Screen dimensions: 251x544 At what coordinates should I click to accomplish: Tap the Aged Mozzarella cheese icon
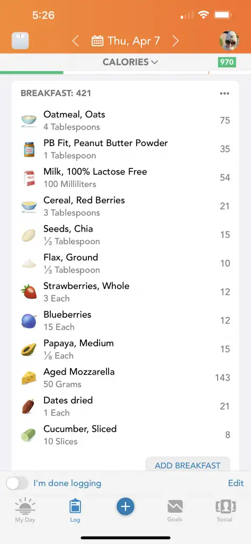pyautogui.click(x=29, y=378)
